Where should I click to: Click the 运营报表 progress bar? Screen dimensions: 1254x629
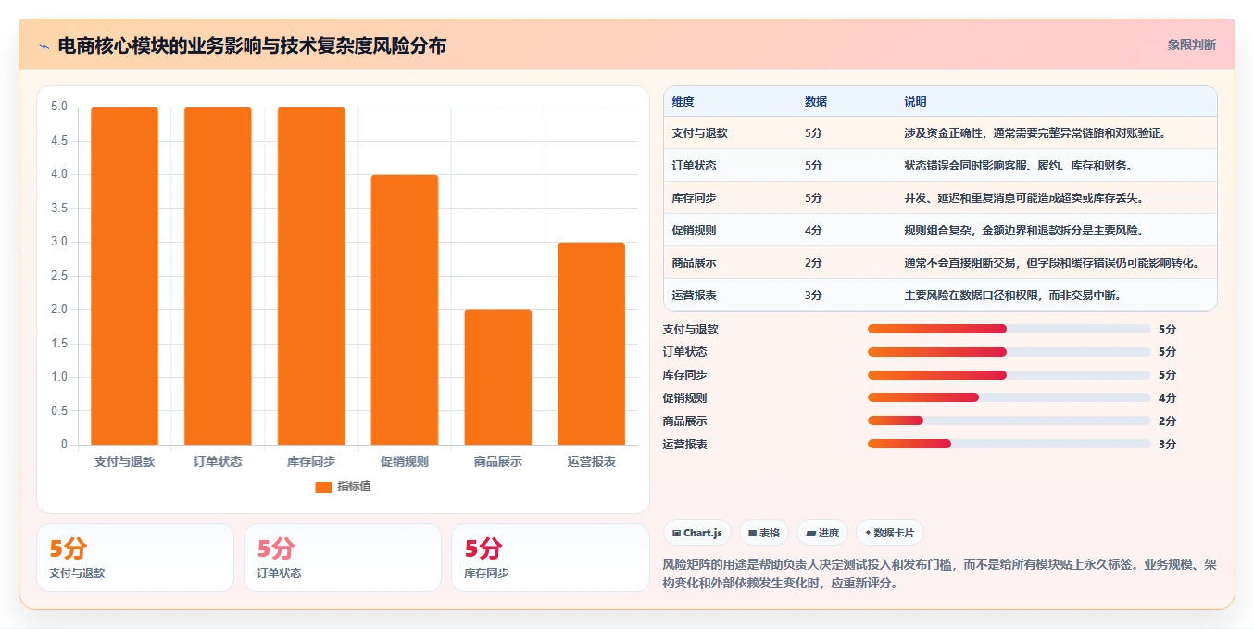[x=1009, y=445]
